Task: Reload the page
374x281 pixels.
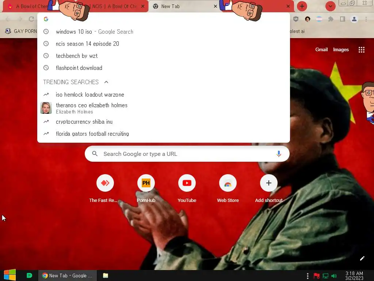Action: 31,19
